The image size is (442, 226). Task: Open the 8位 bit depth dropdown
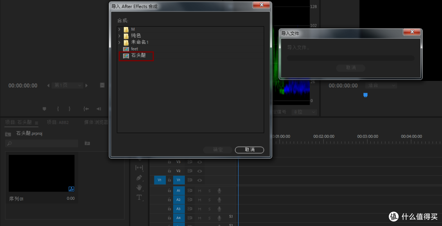pos(304,112)
